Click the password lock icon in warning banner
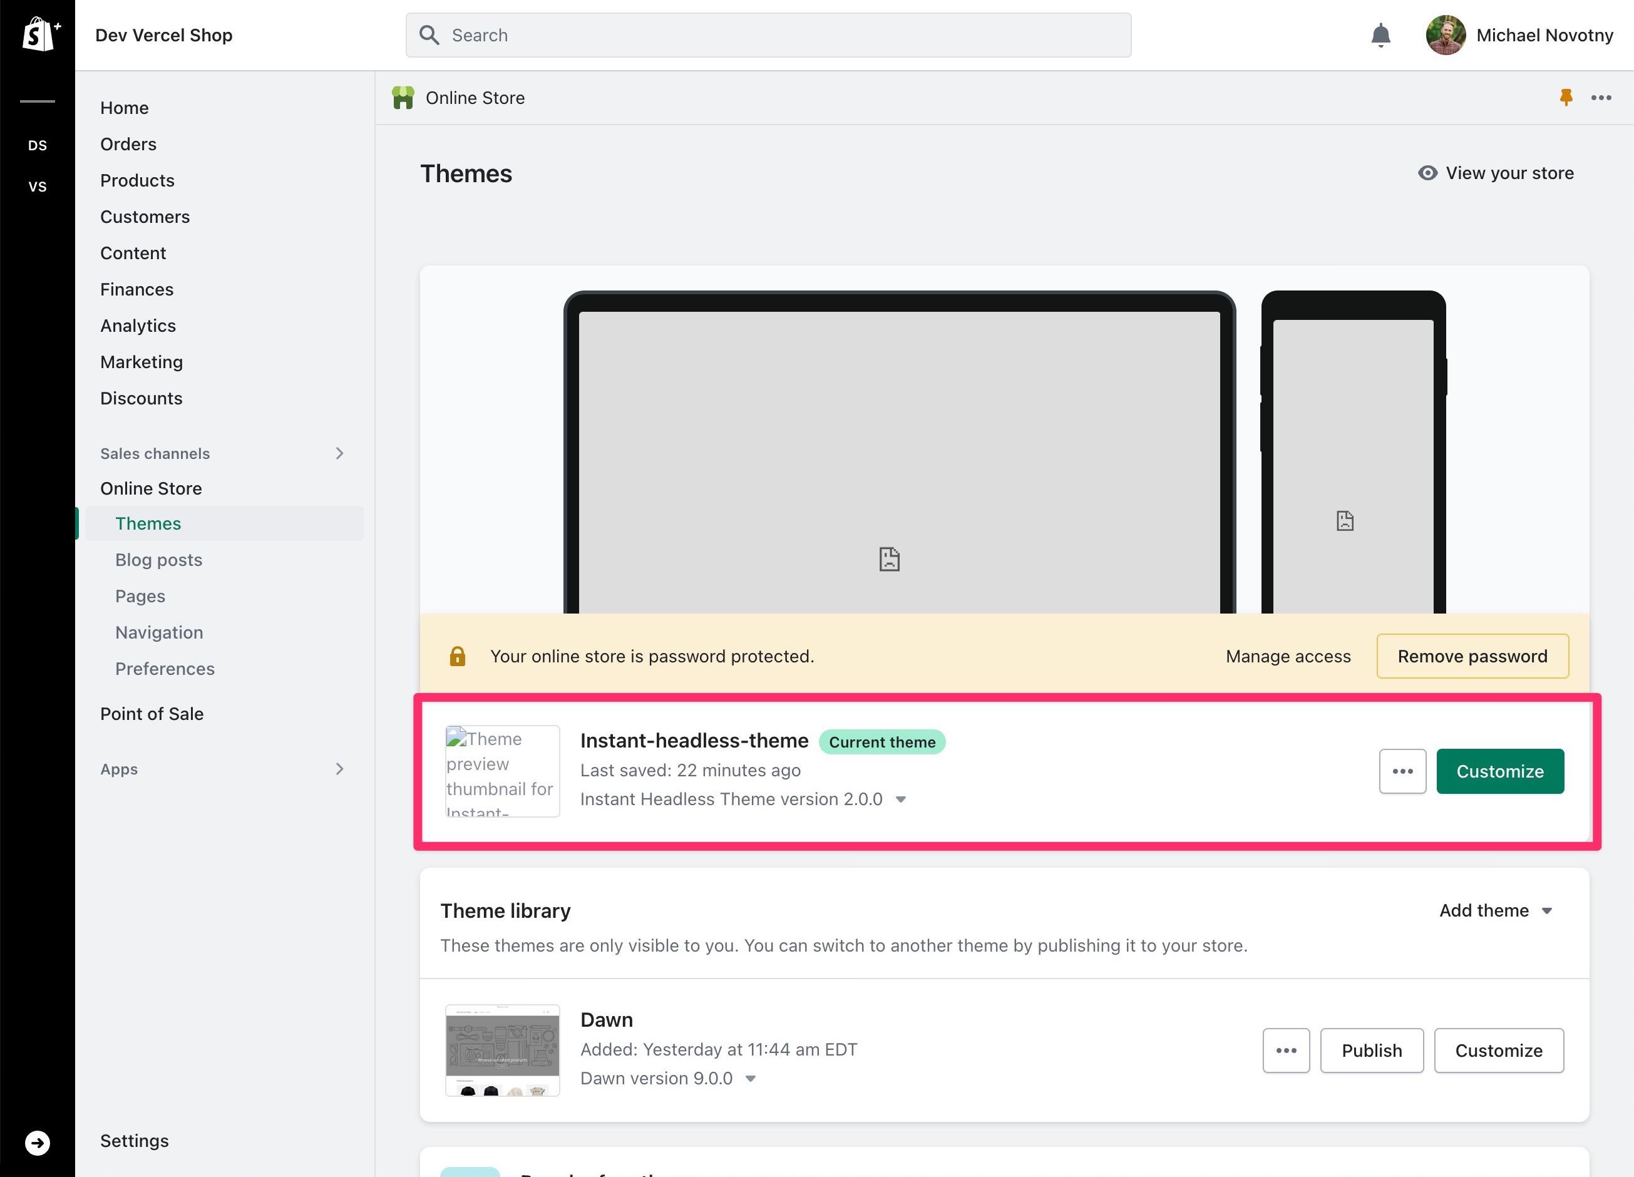1634x1177 pixels. coord(457,655)
